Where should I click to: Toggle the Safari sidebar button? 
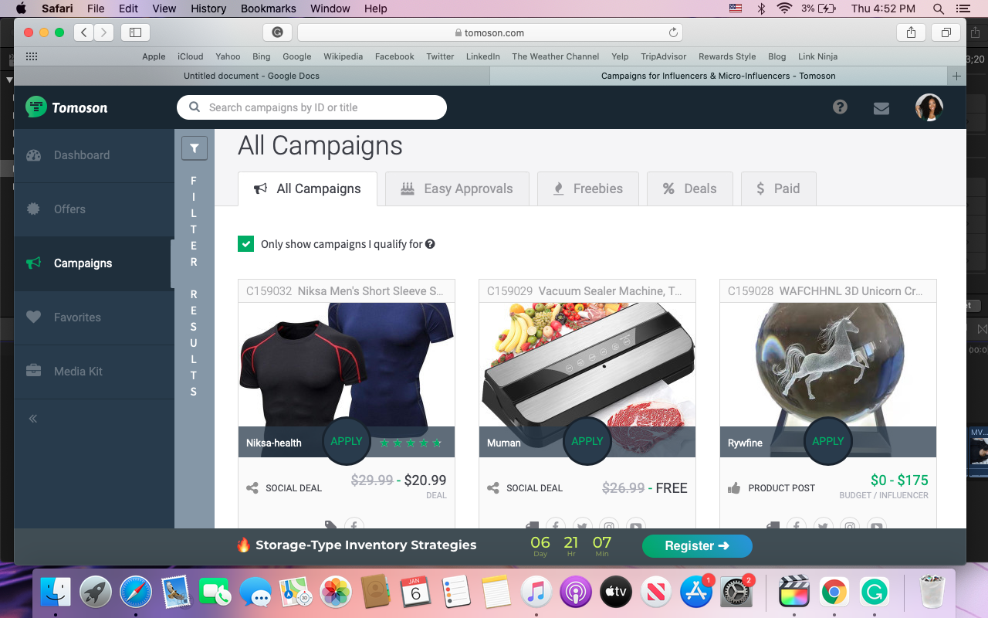(136, 32)
